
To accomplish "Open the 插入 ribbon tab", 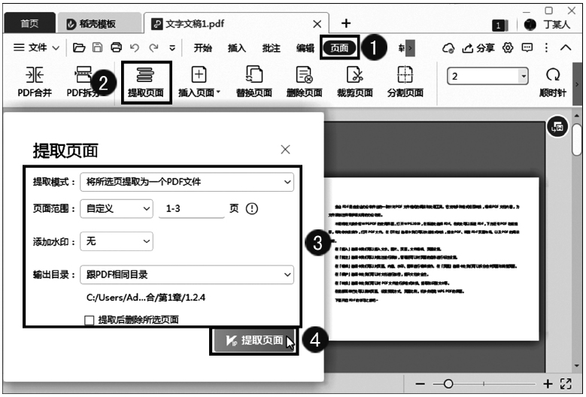I will click(x=237, y=48).
